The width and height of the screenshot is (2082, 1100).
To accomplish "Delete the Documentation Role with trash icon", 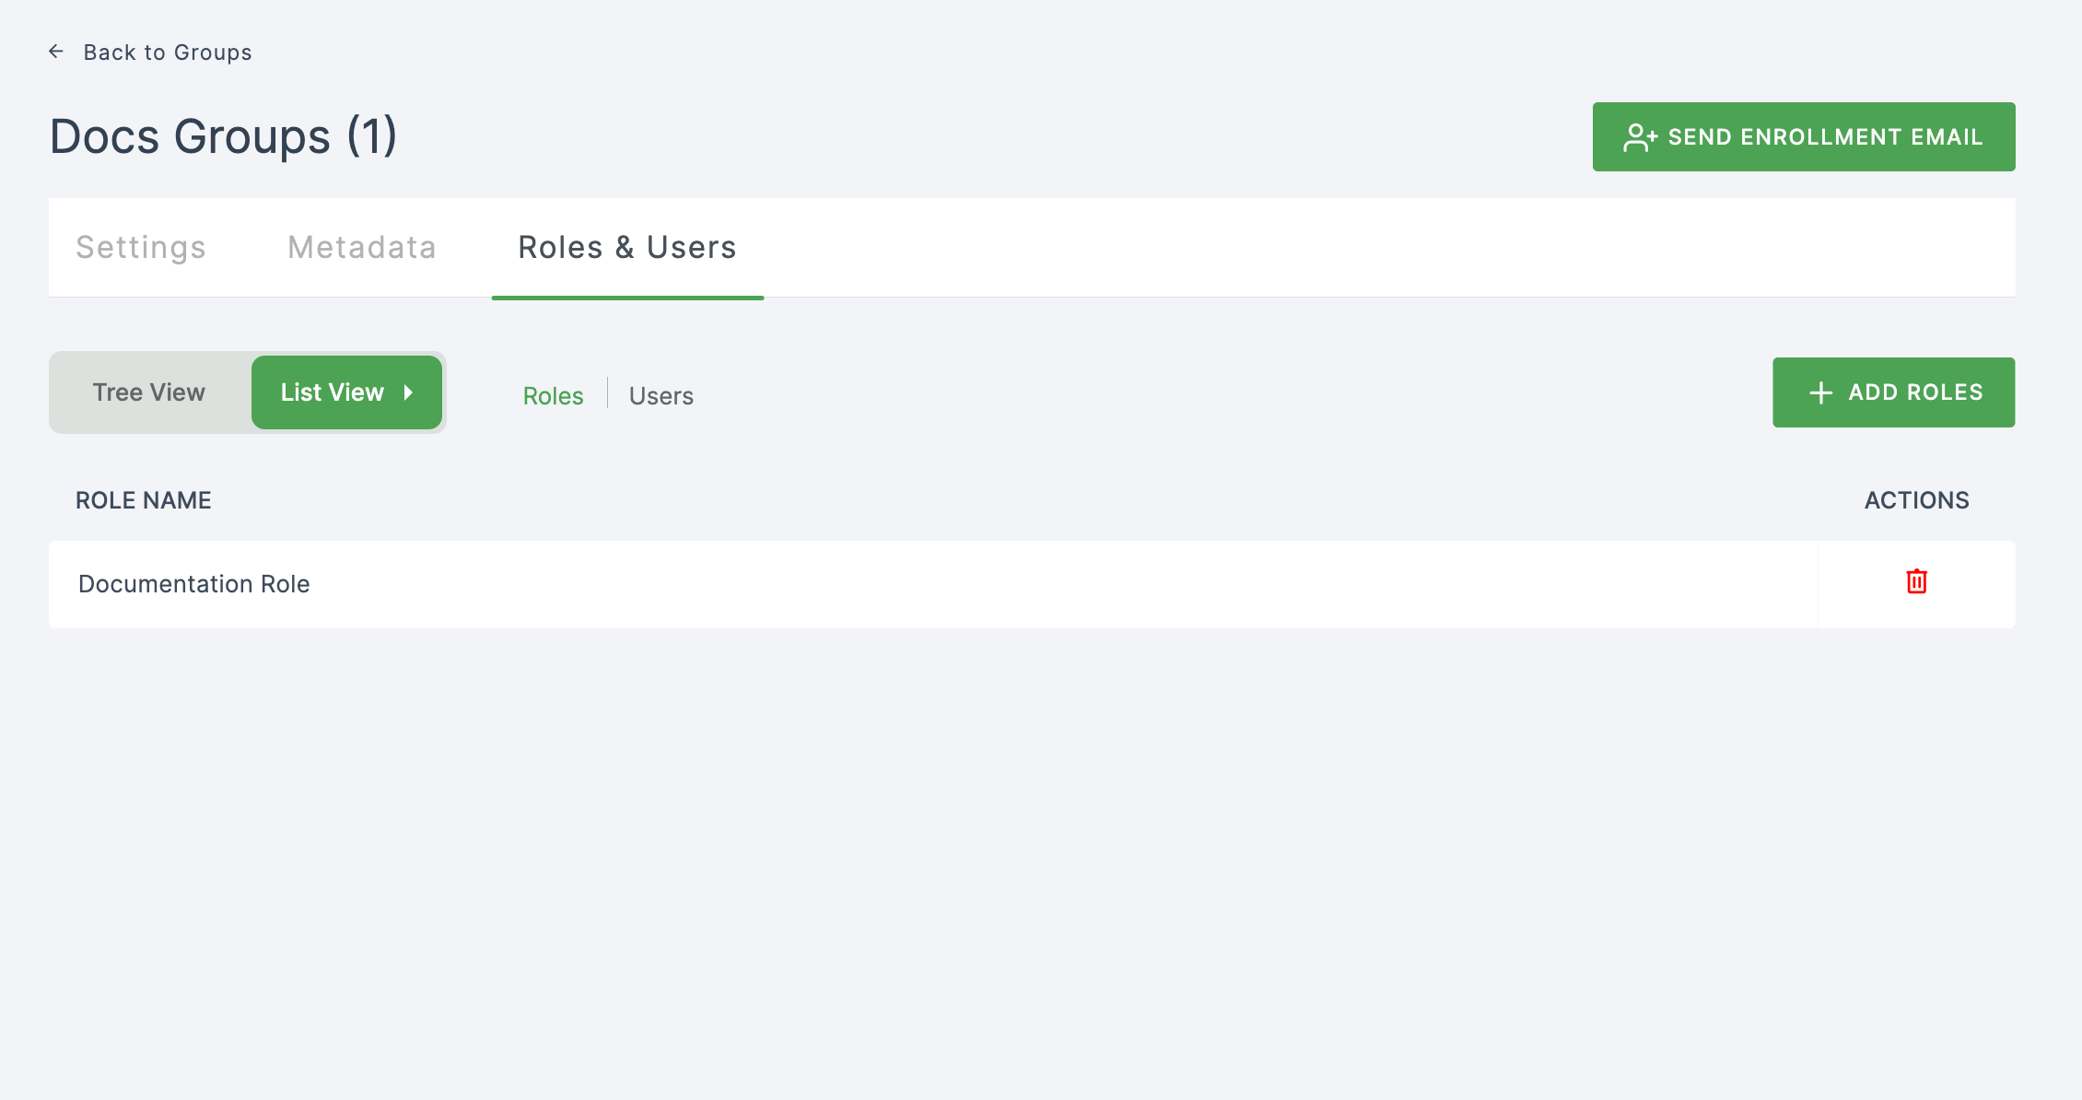I will click(x=1916, y=582).
